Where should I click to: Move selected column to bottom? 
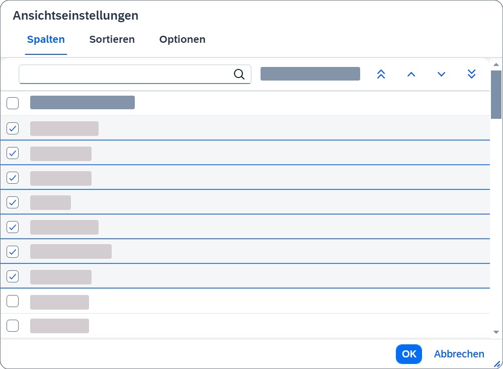(471, 75)
